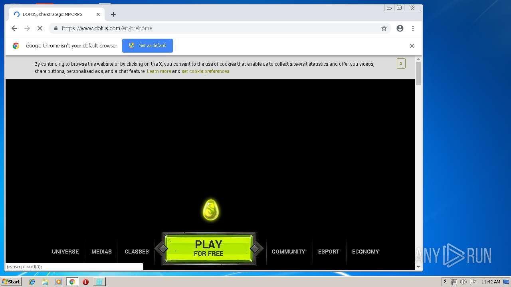Open the Economy menu
Viewport: 511px width, 287px height.
coord(366,252)
